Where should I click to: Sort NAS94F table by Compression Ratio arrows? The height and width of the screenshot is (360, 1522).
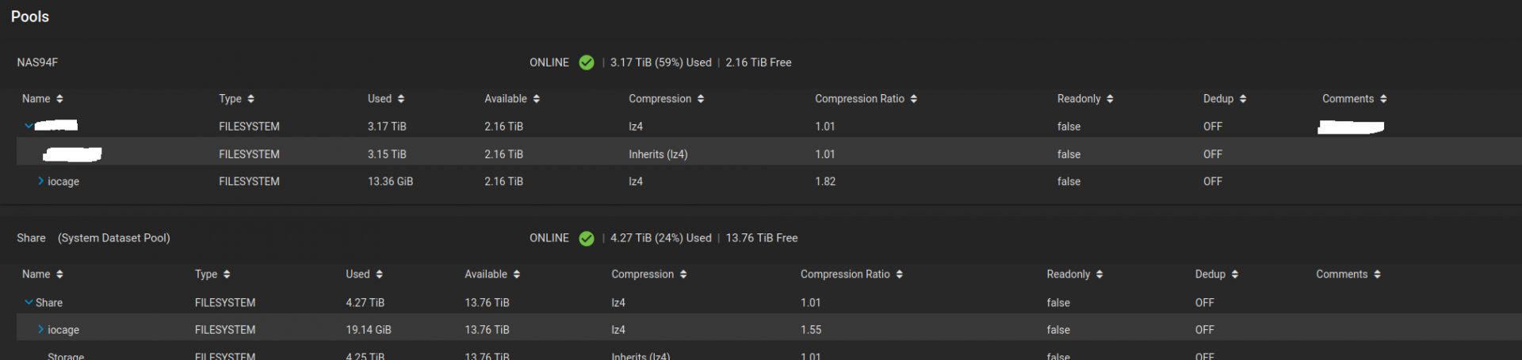914,99
